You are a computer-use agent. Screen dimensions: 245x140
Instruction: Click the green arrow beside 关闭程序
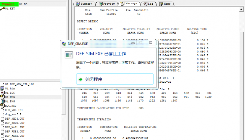[x=81, y=79]
